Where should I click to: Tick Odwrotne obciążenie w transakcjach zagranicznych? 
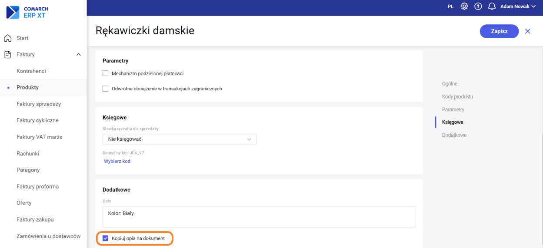(105, 89)
